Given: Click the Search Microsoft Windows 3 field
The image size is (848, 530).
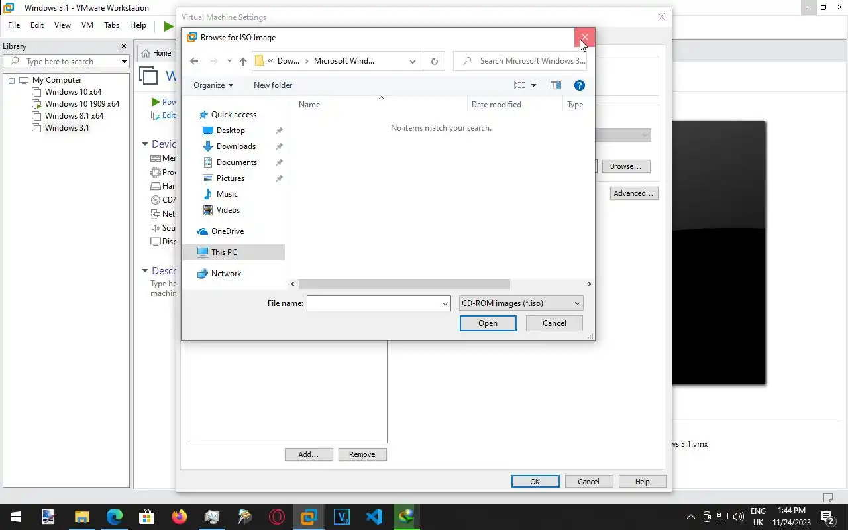Looking at the screenshot, I should tap(520, 61).
